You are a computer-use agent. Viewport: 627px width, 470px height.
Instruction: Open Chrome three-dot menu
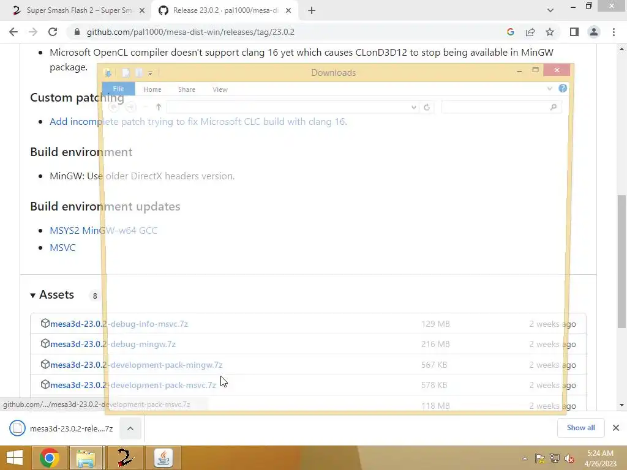point(614,32)
